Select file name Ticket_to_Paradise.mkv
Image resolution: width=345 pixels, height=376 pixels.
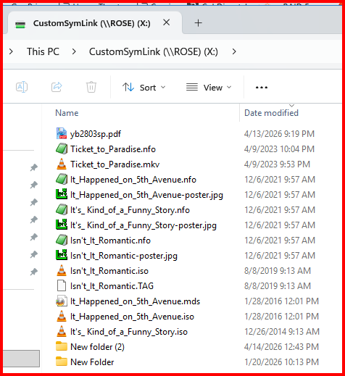tap(115, 164)
